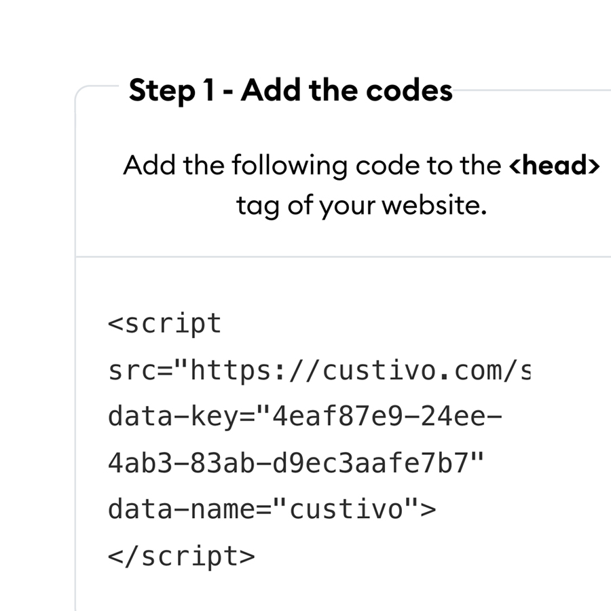Click the word 'website' in the instructions

(x=431, y=205)
